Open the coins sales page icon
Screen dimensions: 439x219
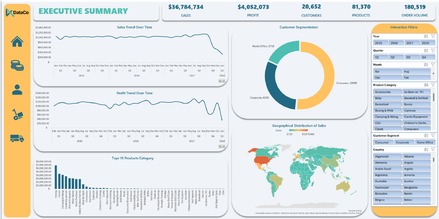[x=17, y=65]
